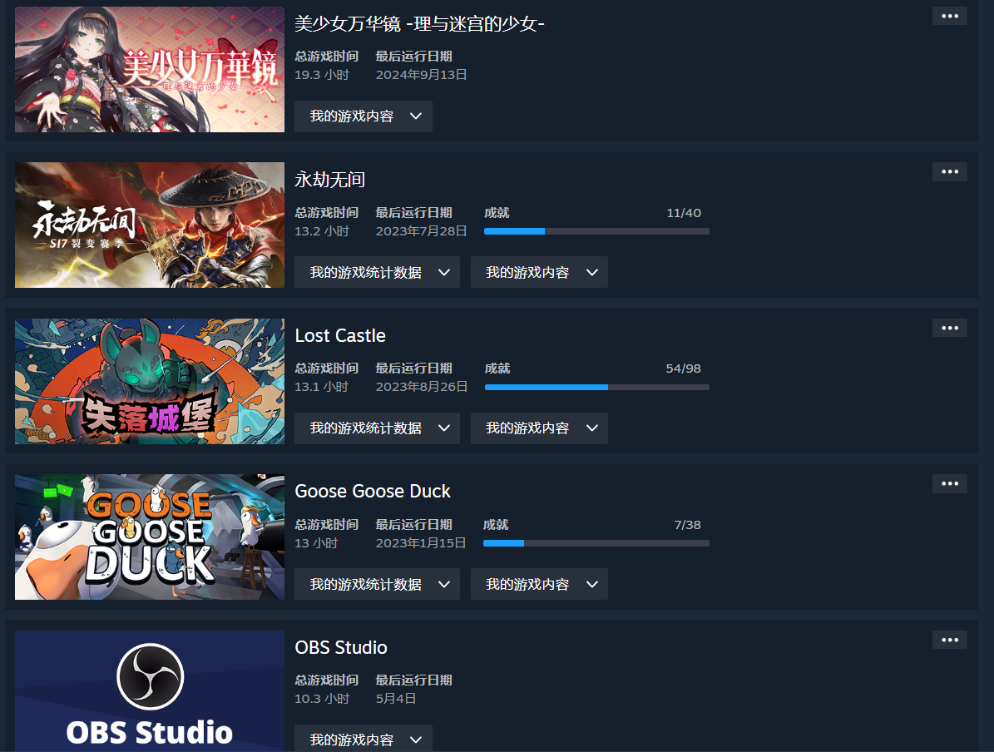Image resolution: width=994 pixels, height=752 pixels.
Task: Open the ellipsis menu for Lost Castle
Action: (x=949, y=328)
